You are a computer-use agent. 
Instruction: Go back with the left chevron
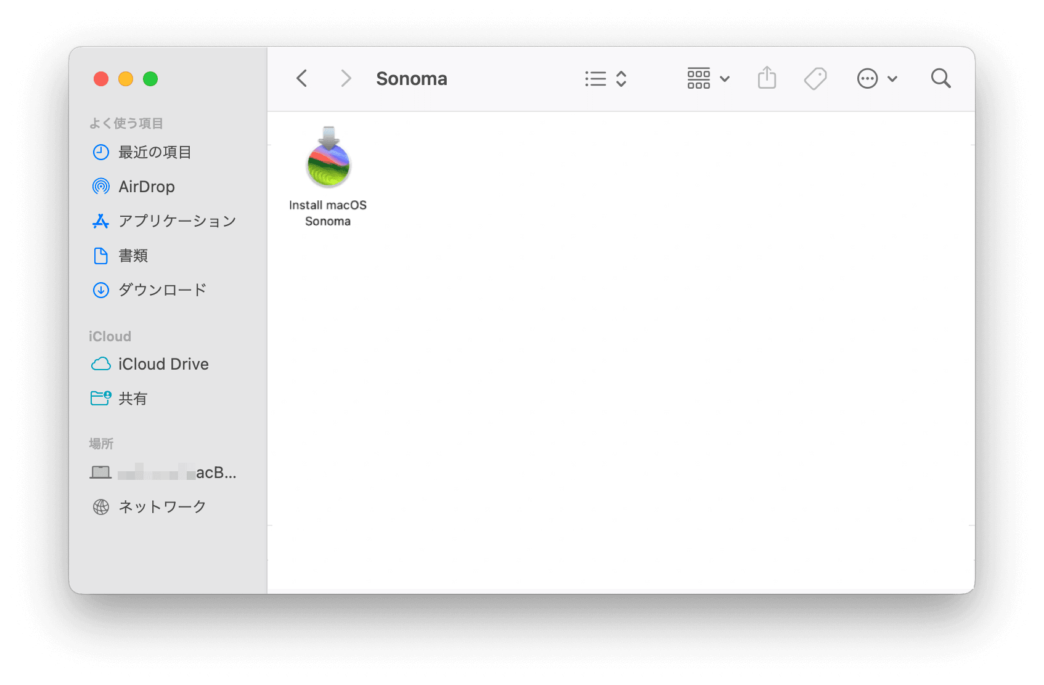point(301,79)
